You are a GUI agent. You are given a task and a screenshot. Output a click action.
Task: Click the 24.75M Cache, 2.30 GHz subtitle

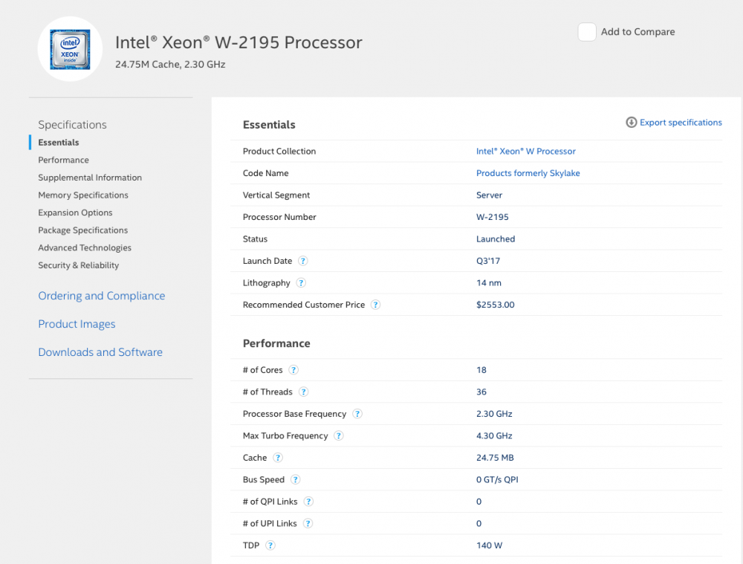tap(170, 65)
